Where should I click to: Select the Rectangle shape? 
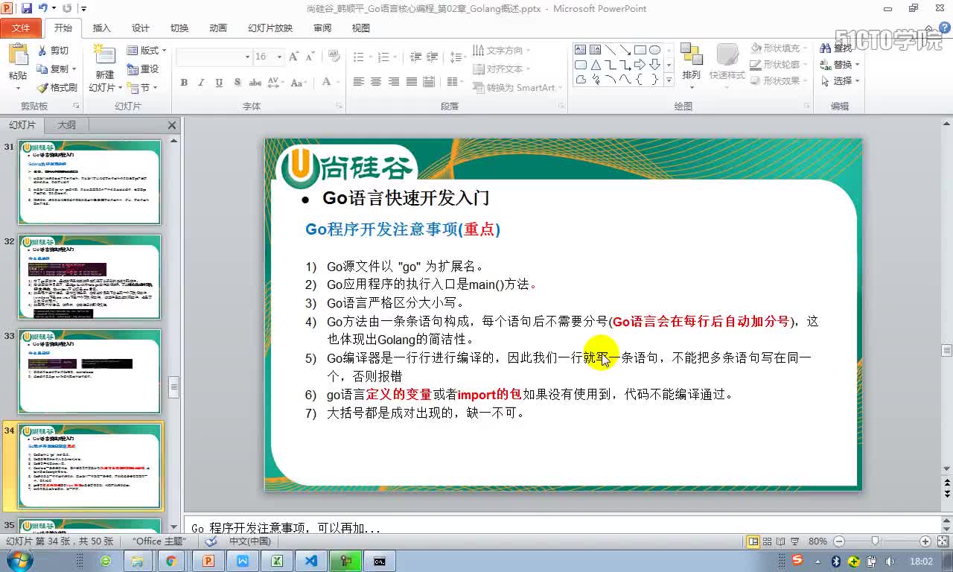coord(640,50)
